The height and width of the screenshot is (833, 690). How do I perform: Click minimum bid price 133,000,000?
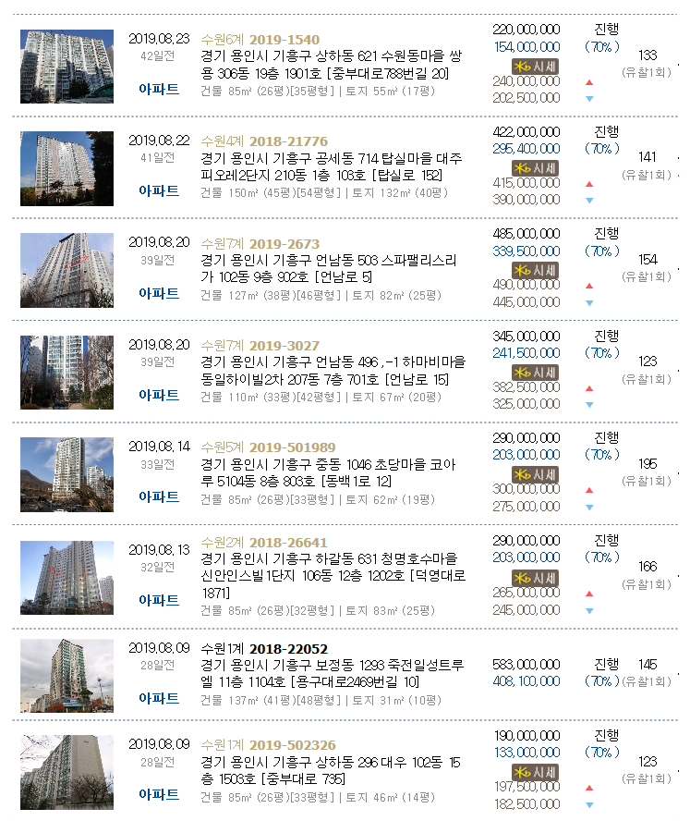(x=527, y=753)
